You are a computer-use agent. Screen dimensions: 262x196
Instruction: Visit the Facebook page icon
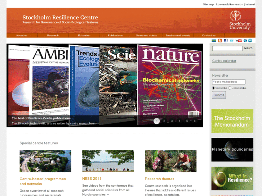pyautogui.click(x=226, y=41)
